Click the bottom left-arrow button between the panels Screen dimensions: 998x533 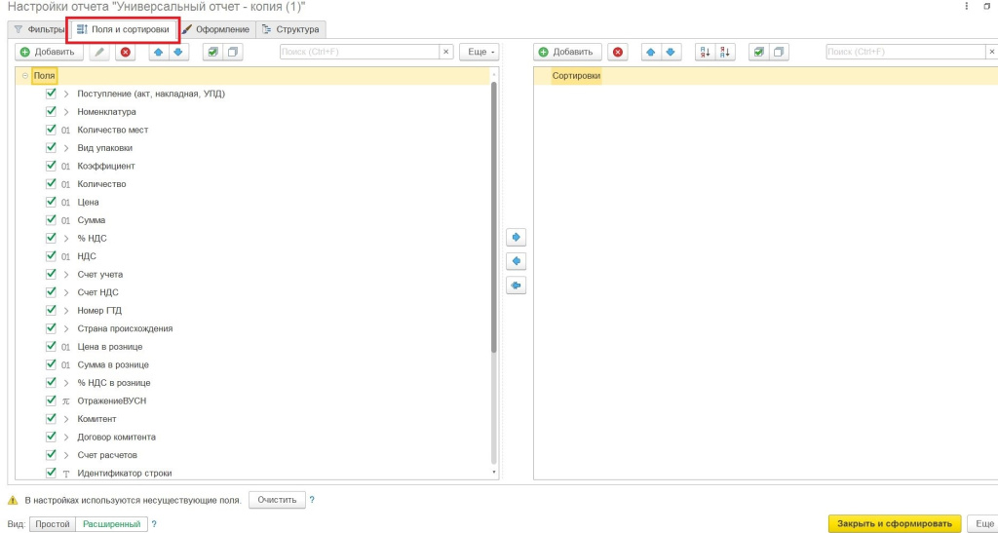click(x=518, y=286)
